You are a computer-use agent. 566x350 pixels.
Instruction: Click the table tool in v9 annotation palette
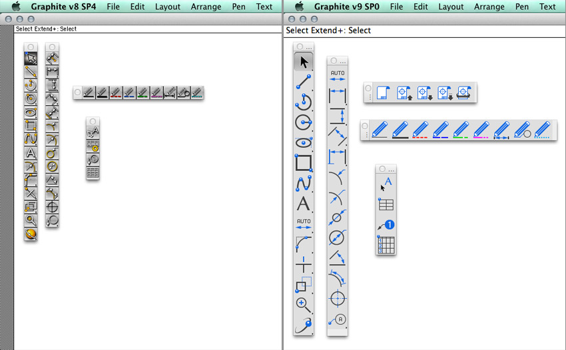coord(386,204)
